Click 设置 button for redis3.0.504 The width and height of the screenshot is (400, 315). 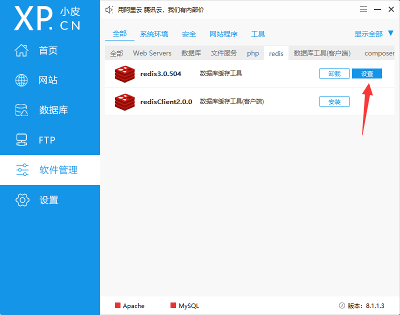coord(367,73)
